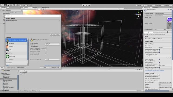Click the scene orientation gizmo
The width and height of the screenshot is (173, 97).
138,14
